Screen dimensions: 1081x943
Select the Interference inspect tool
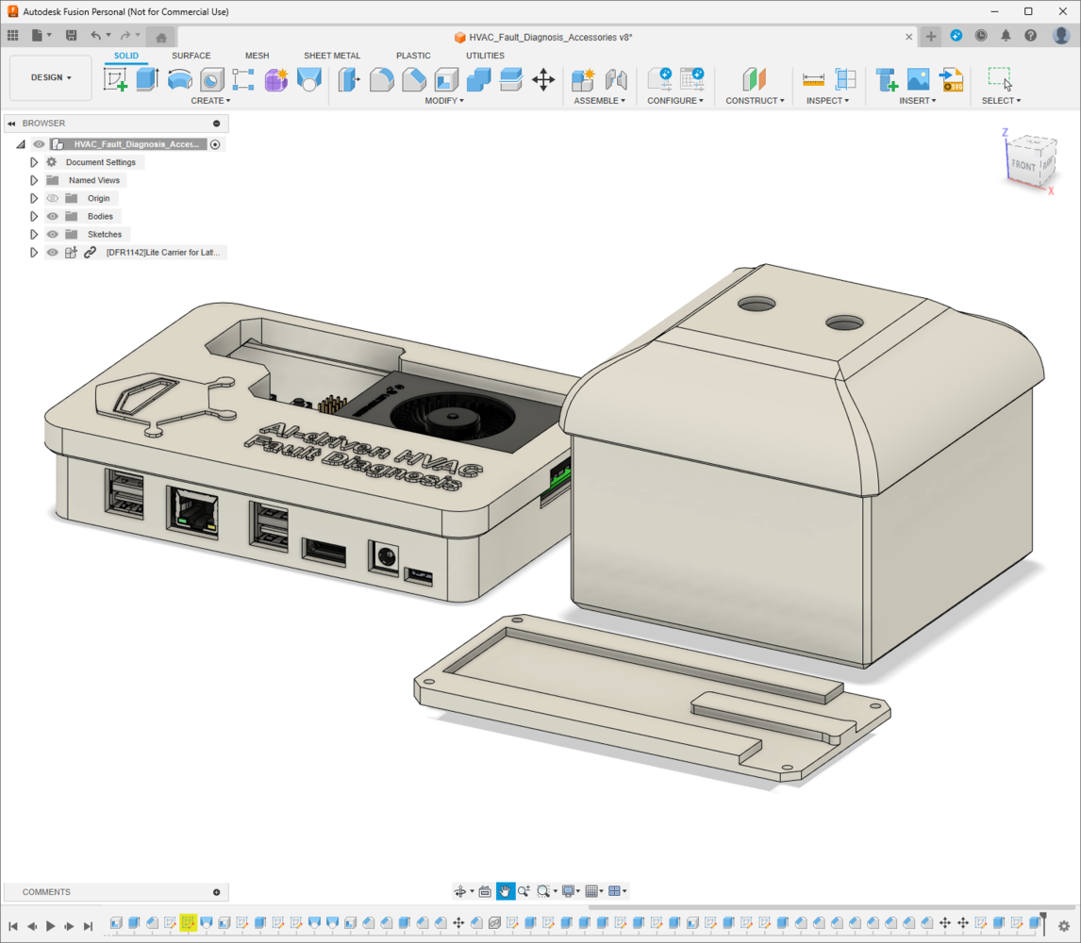845,79
